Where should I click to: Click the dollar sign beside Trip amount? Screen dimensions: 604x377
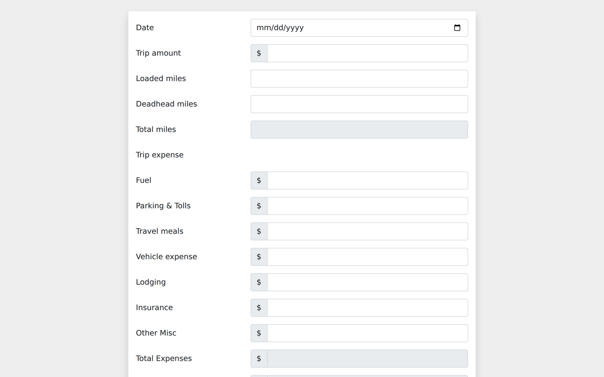click(x=259, y=53)
